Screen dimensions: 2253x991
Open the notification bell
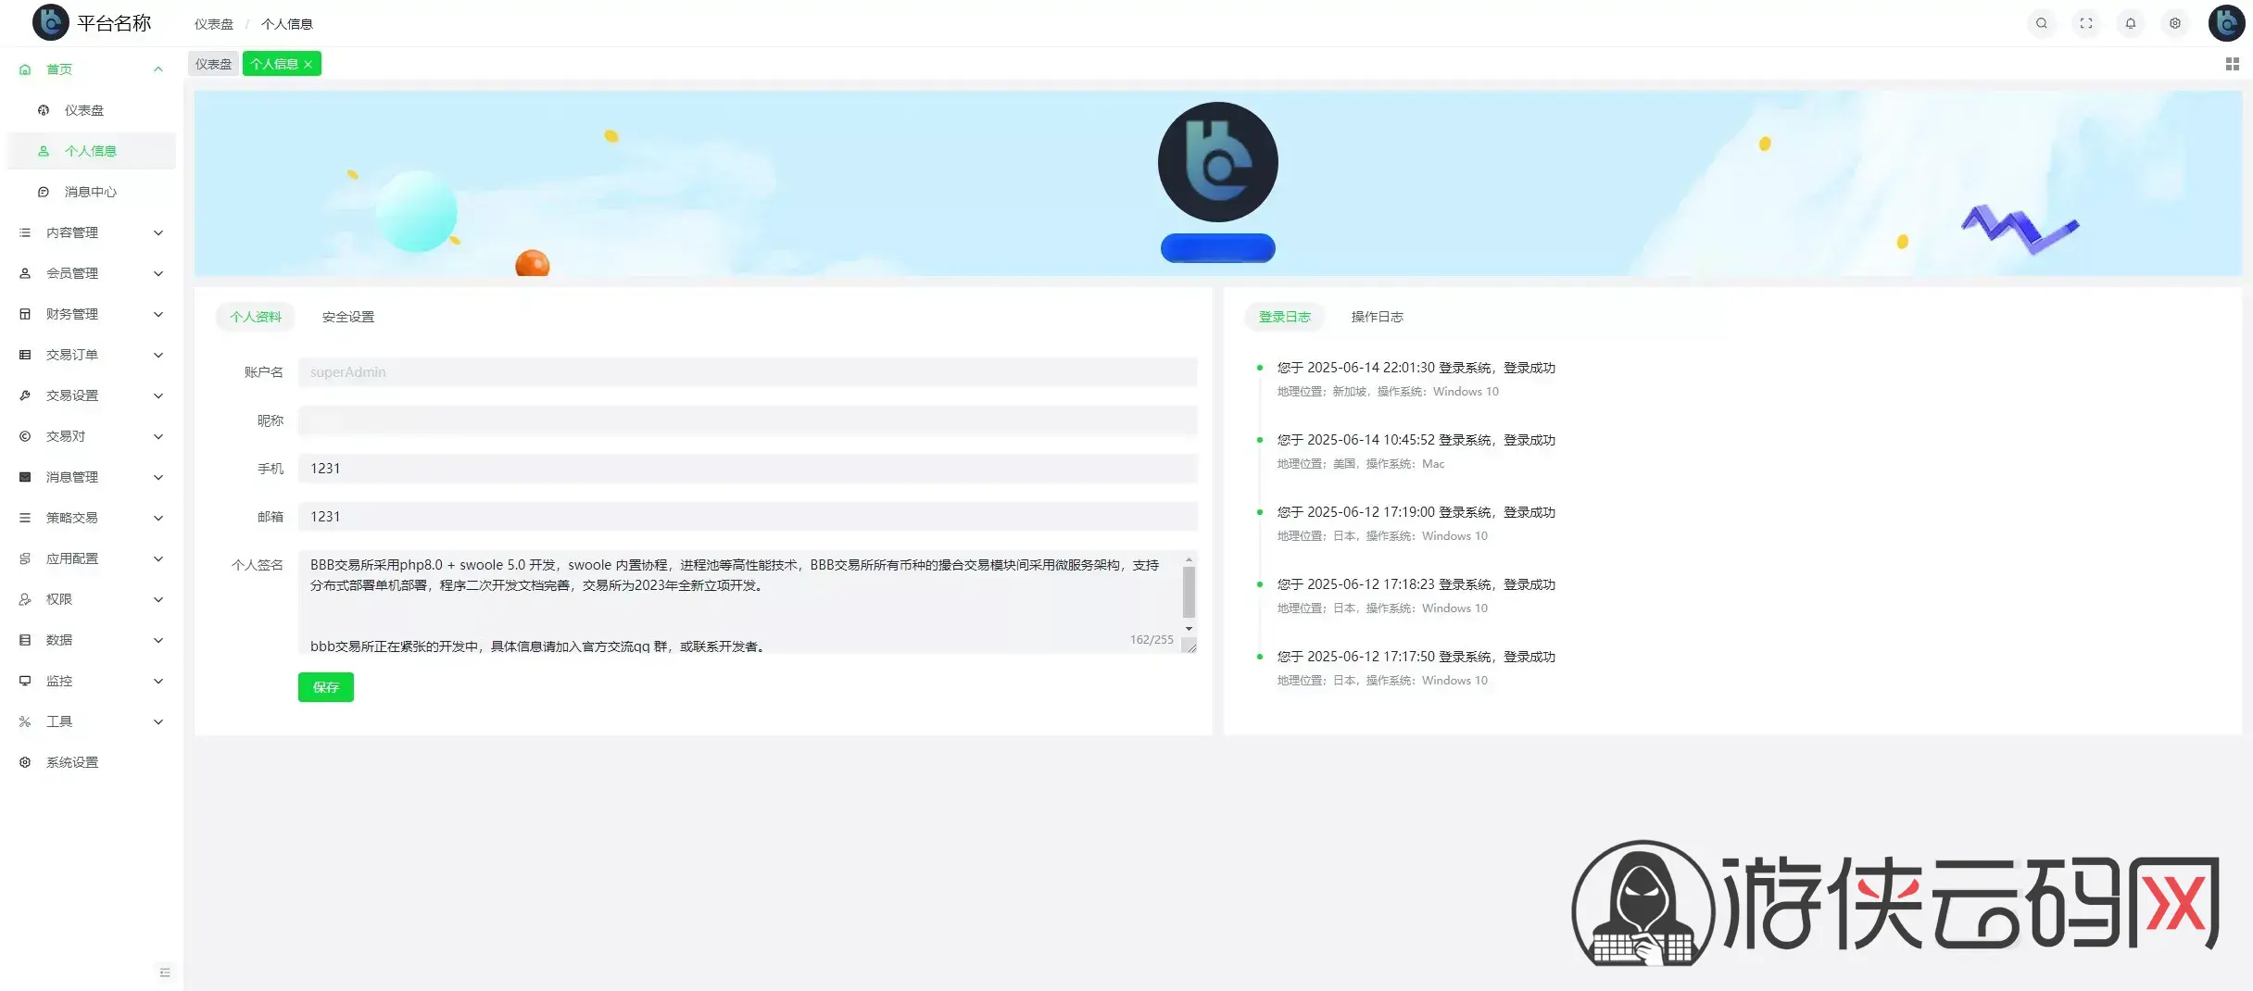pyautogui.click(x=2130, y=23)
